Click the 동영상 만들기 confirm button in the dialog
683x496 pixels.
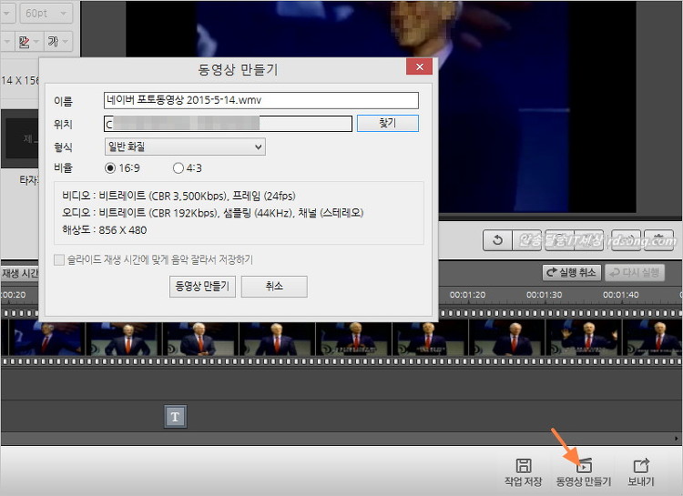coord(202,287)
